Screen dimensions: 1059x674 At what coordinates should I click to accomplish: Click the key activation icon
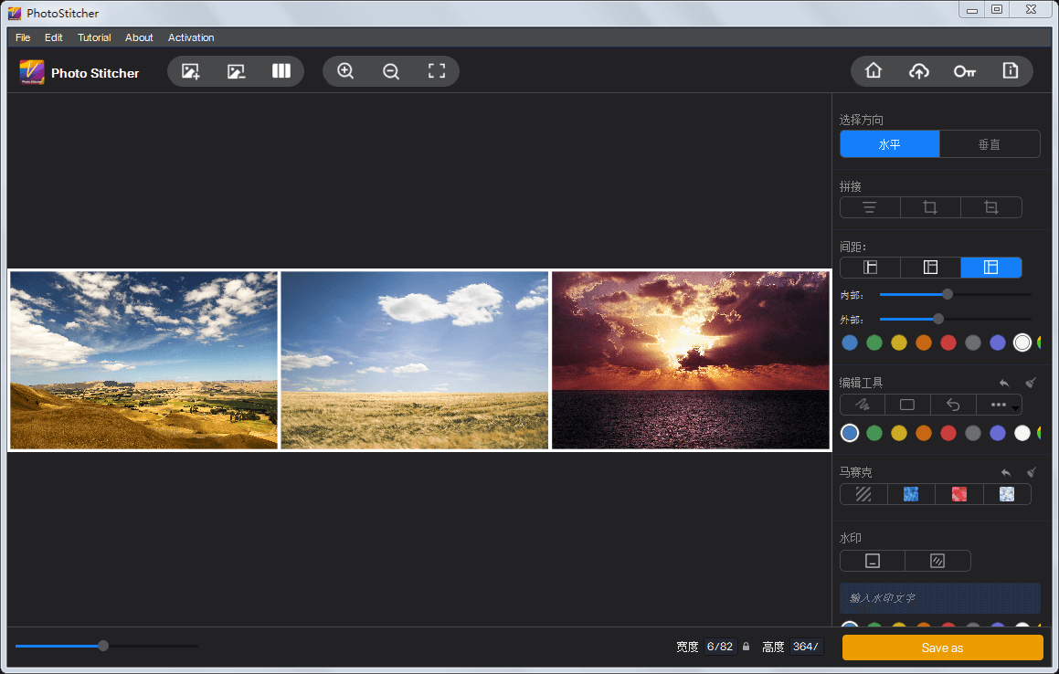pos(965,71)
